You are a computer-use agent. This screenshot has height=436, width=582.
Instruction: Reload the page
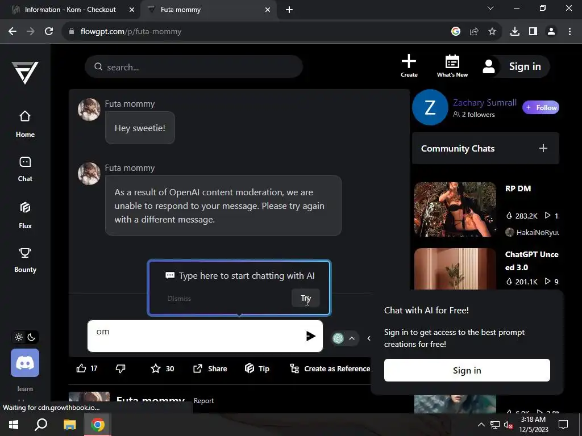49,32
